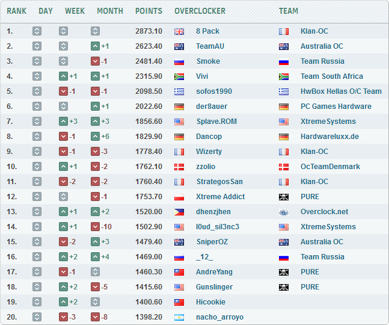Open the 8 Pack overclocker profile
This screenshot has width=389, height=325.
tap(207, 31)
